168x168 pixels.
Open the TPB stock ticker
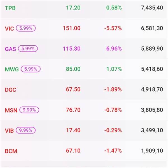coord(10,8)
